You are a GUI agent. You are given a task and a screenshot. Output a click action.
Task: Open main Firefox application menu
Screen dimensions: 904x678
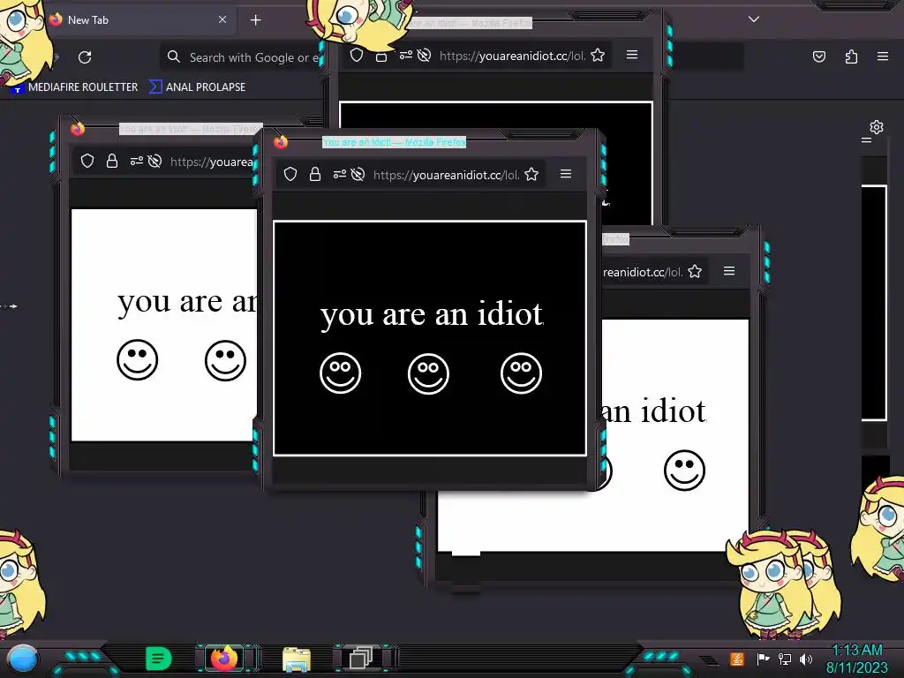pyautogui.click(x=883, y=56)
